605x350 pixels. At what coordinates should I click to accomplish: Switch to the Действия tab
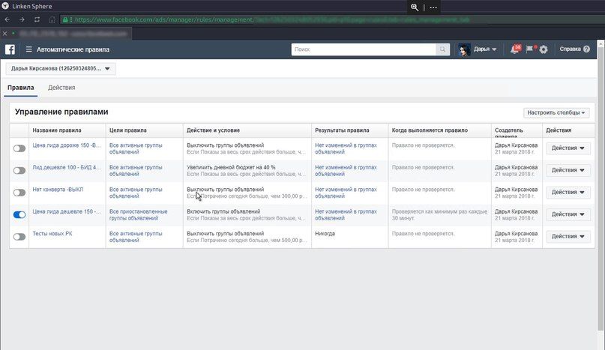(61, 88)
